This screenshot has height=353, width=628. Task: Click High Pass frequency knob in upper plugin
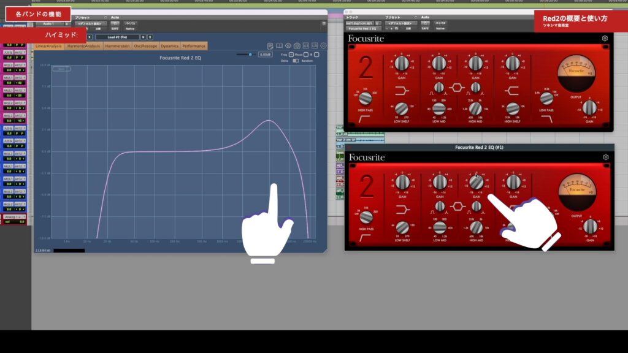(365, 98)
